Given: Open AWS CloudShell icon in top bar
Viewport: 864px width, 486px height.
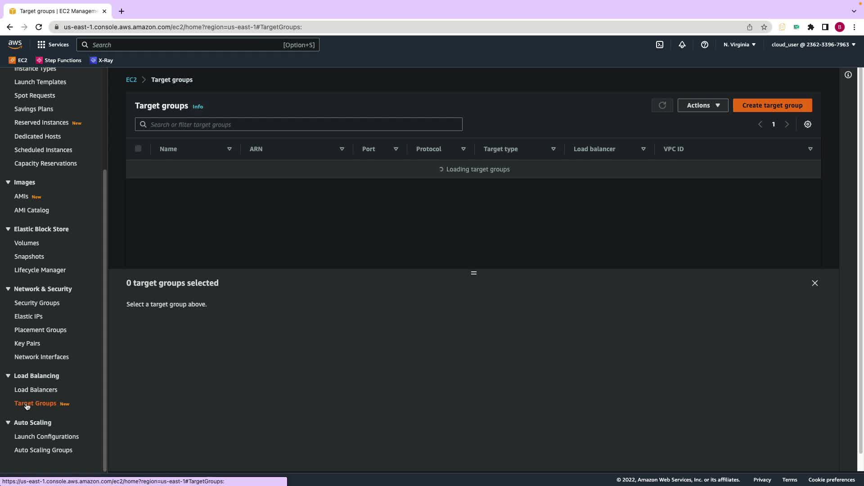Looking at the screenshot, I should [659, 45].
